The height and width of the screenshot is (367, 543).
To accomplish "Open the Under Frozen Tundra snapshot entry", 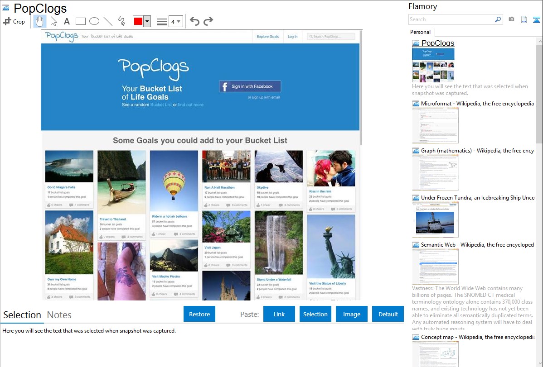I will [478, 197].
